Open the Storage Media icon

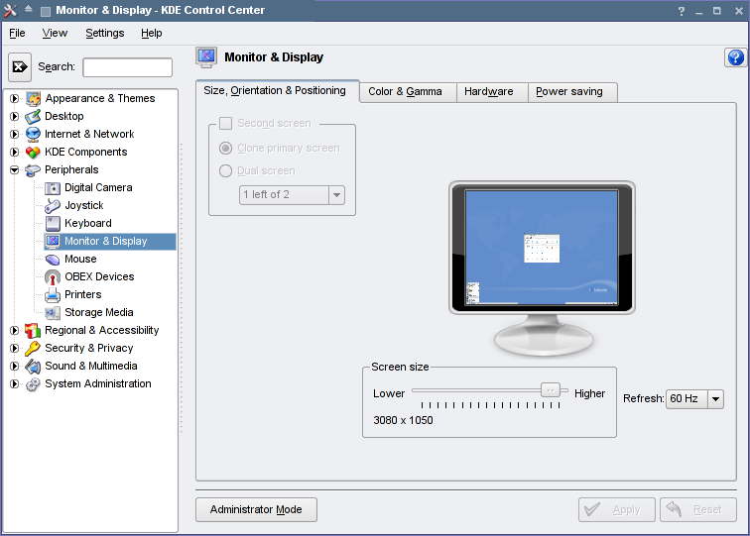[53, 312]
